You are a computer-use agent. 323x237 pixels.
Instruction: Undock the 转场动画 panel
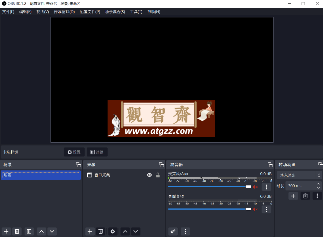click(320, 165)
